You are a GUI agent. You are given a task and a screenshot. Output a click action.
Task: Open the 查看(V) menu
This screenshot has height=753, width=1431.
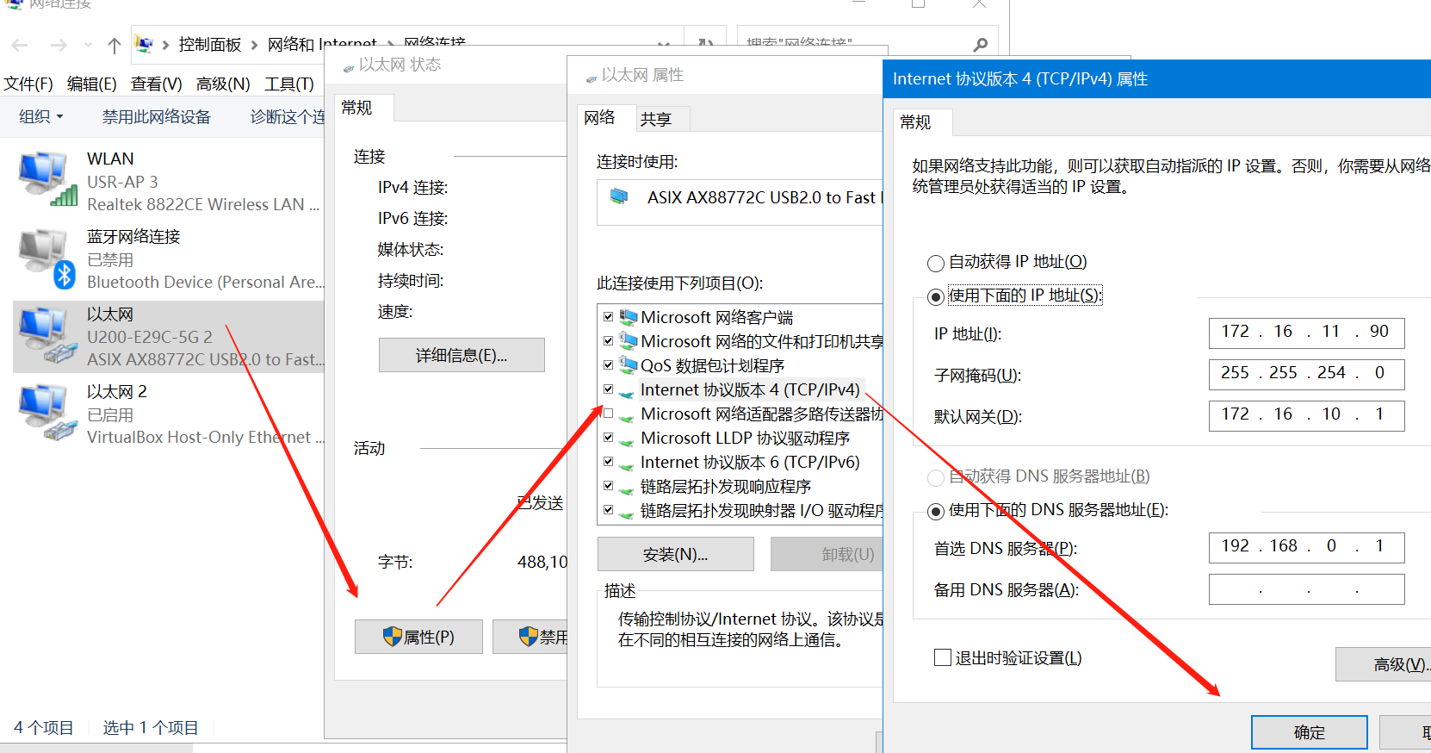click(x=156, y=84)
